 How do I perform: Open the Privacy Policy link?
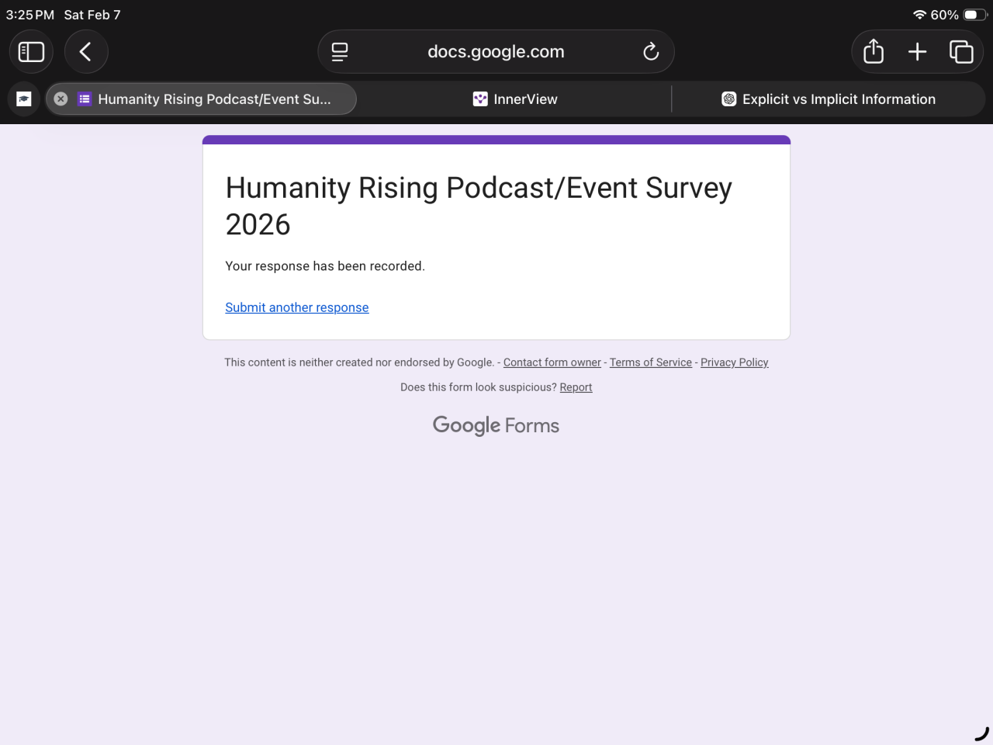(x=734, y=362)
